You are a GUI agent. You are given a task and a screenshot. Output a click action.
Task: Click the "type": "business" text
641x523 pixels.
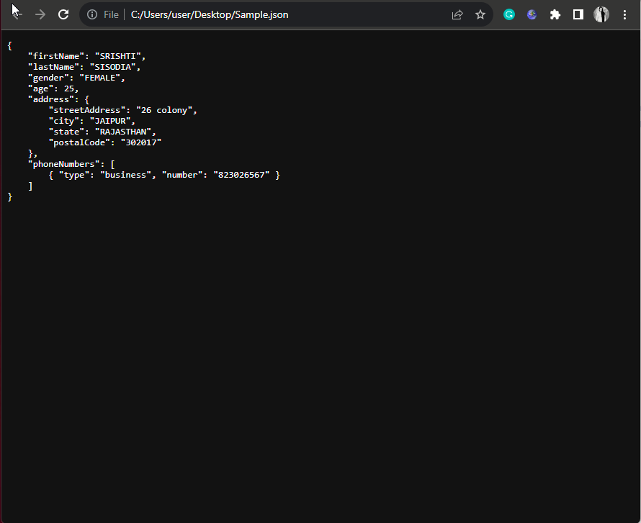coord(105,175)
